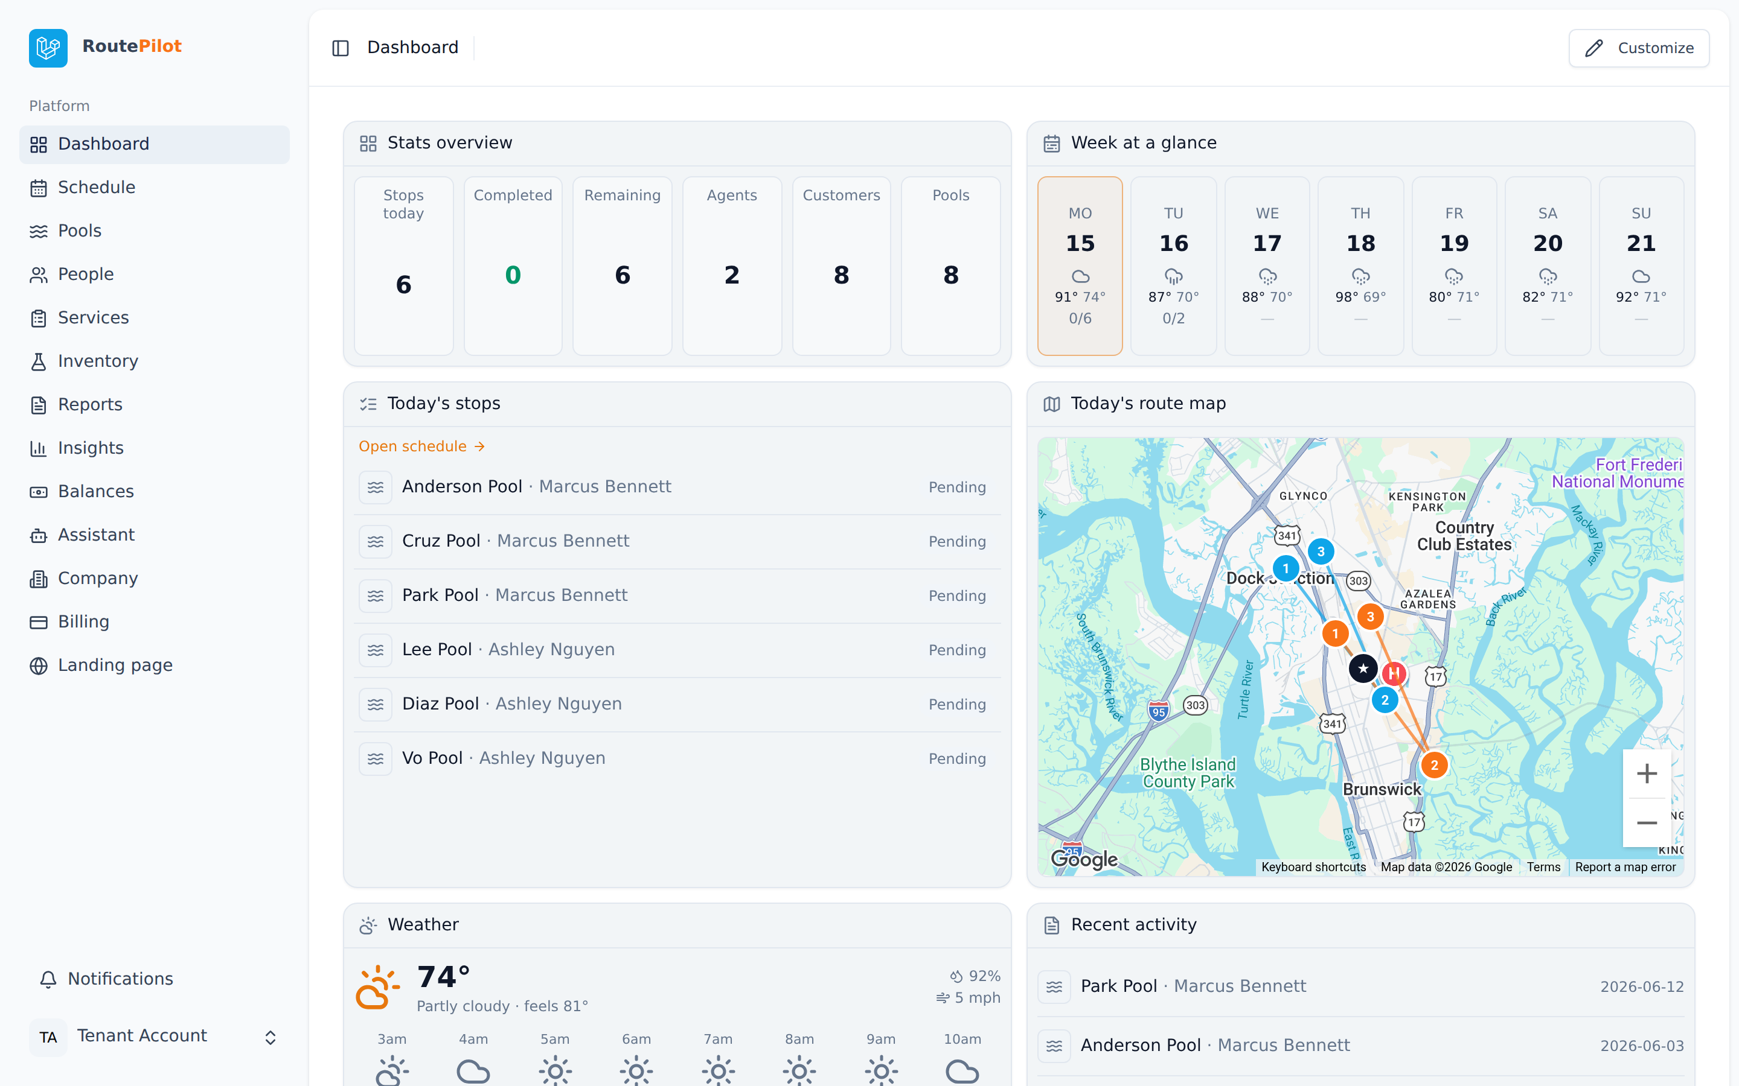1739x1086 pixels.
Task: Select Wednesday 17 day card
Action: 1267,265
